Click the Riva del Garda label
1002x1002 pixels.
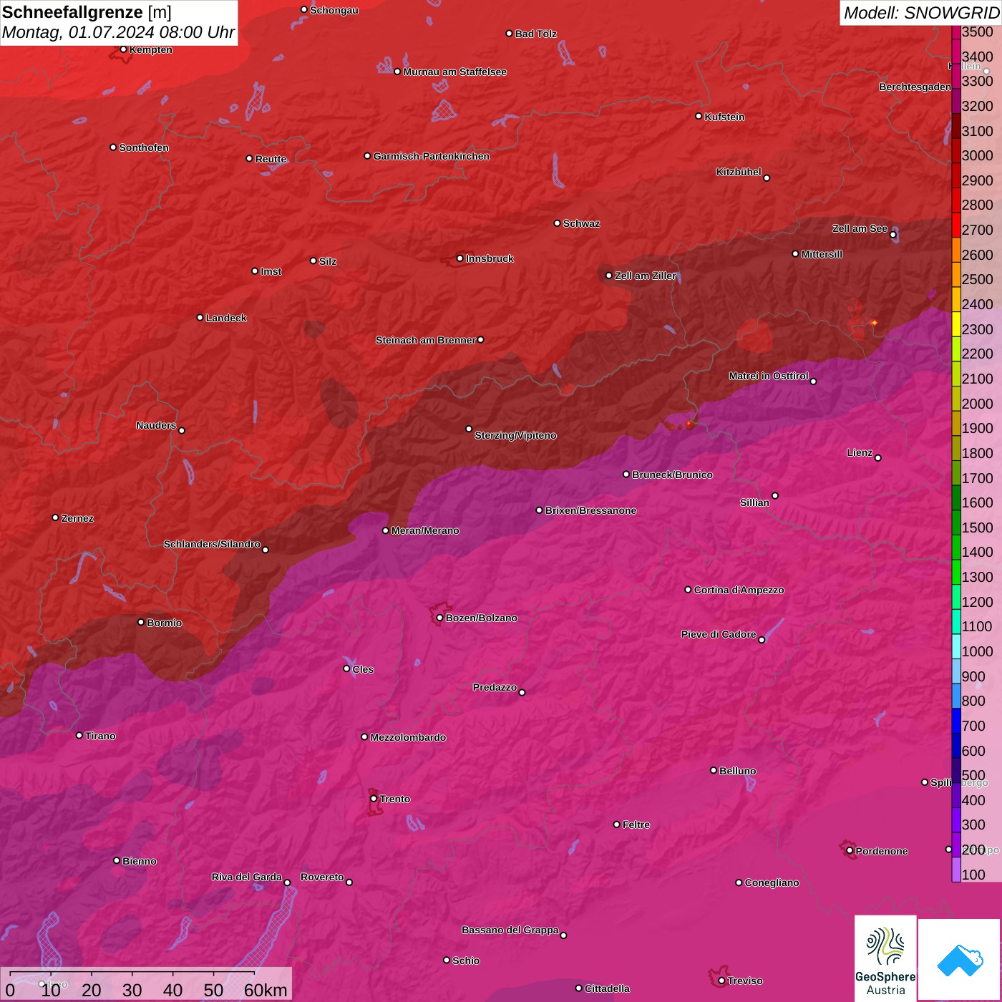click(247, 877)
